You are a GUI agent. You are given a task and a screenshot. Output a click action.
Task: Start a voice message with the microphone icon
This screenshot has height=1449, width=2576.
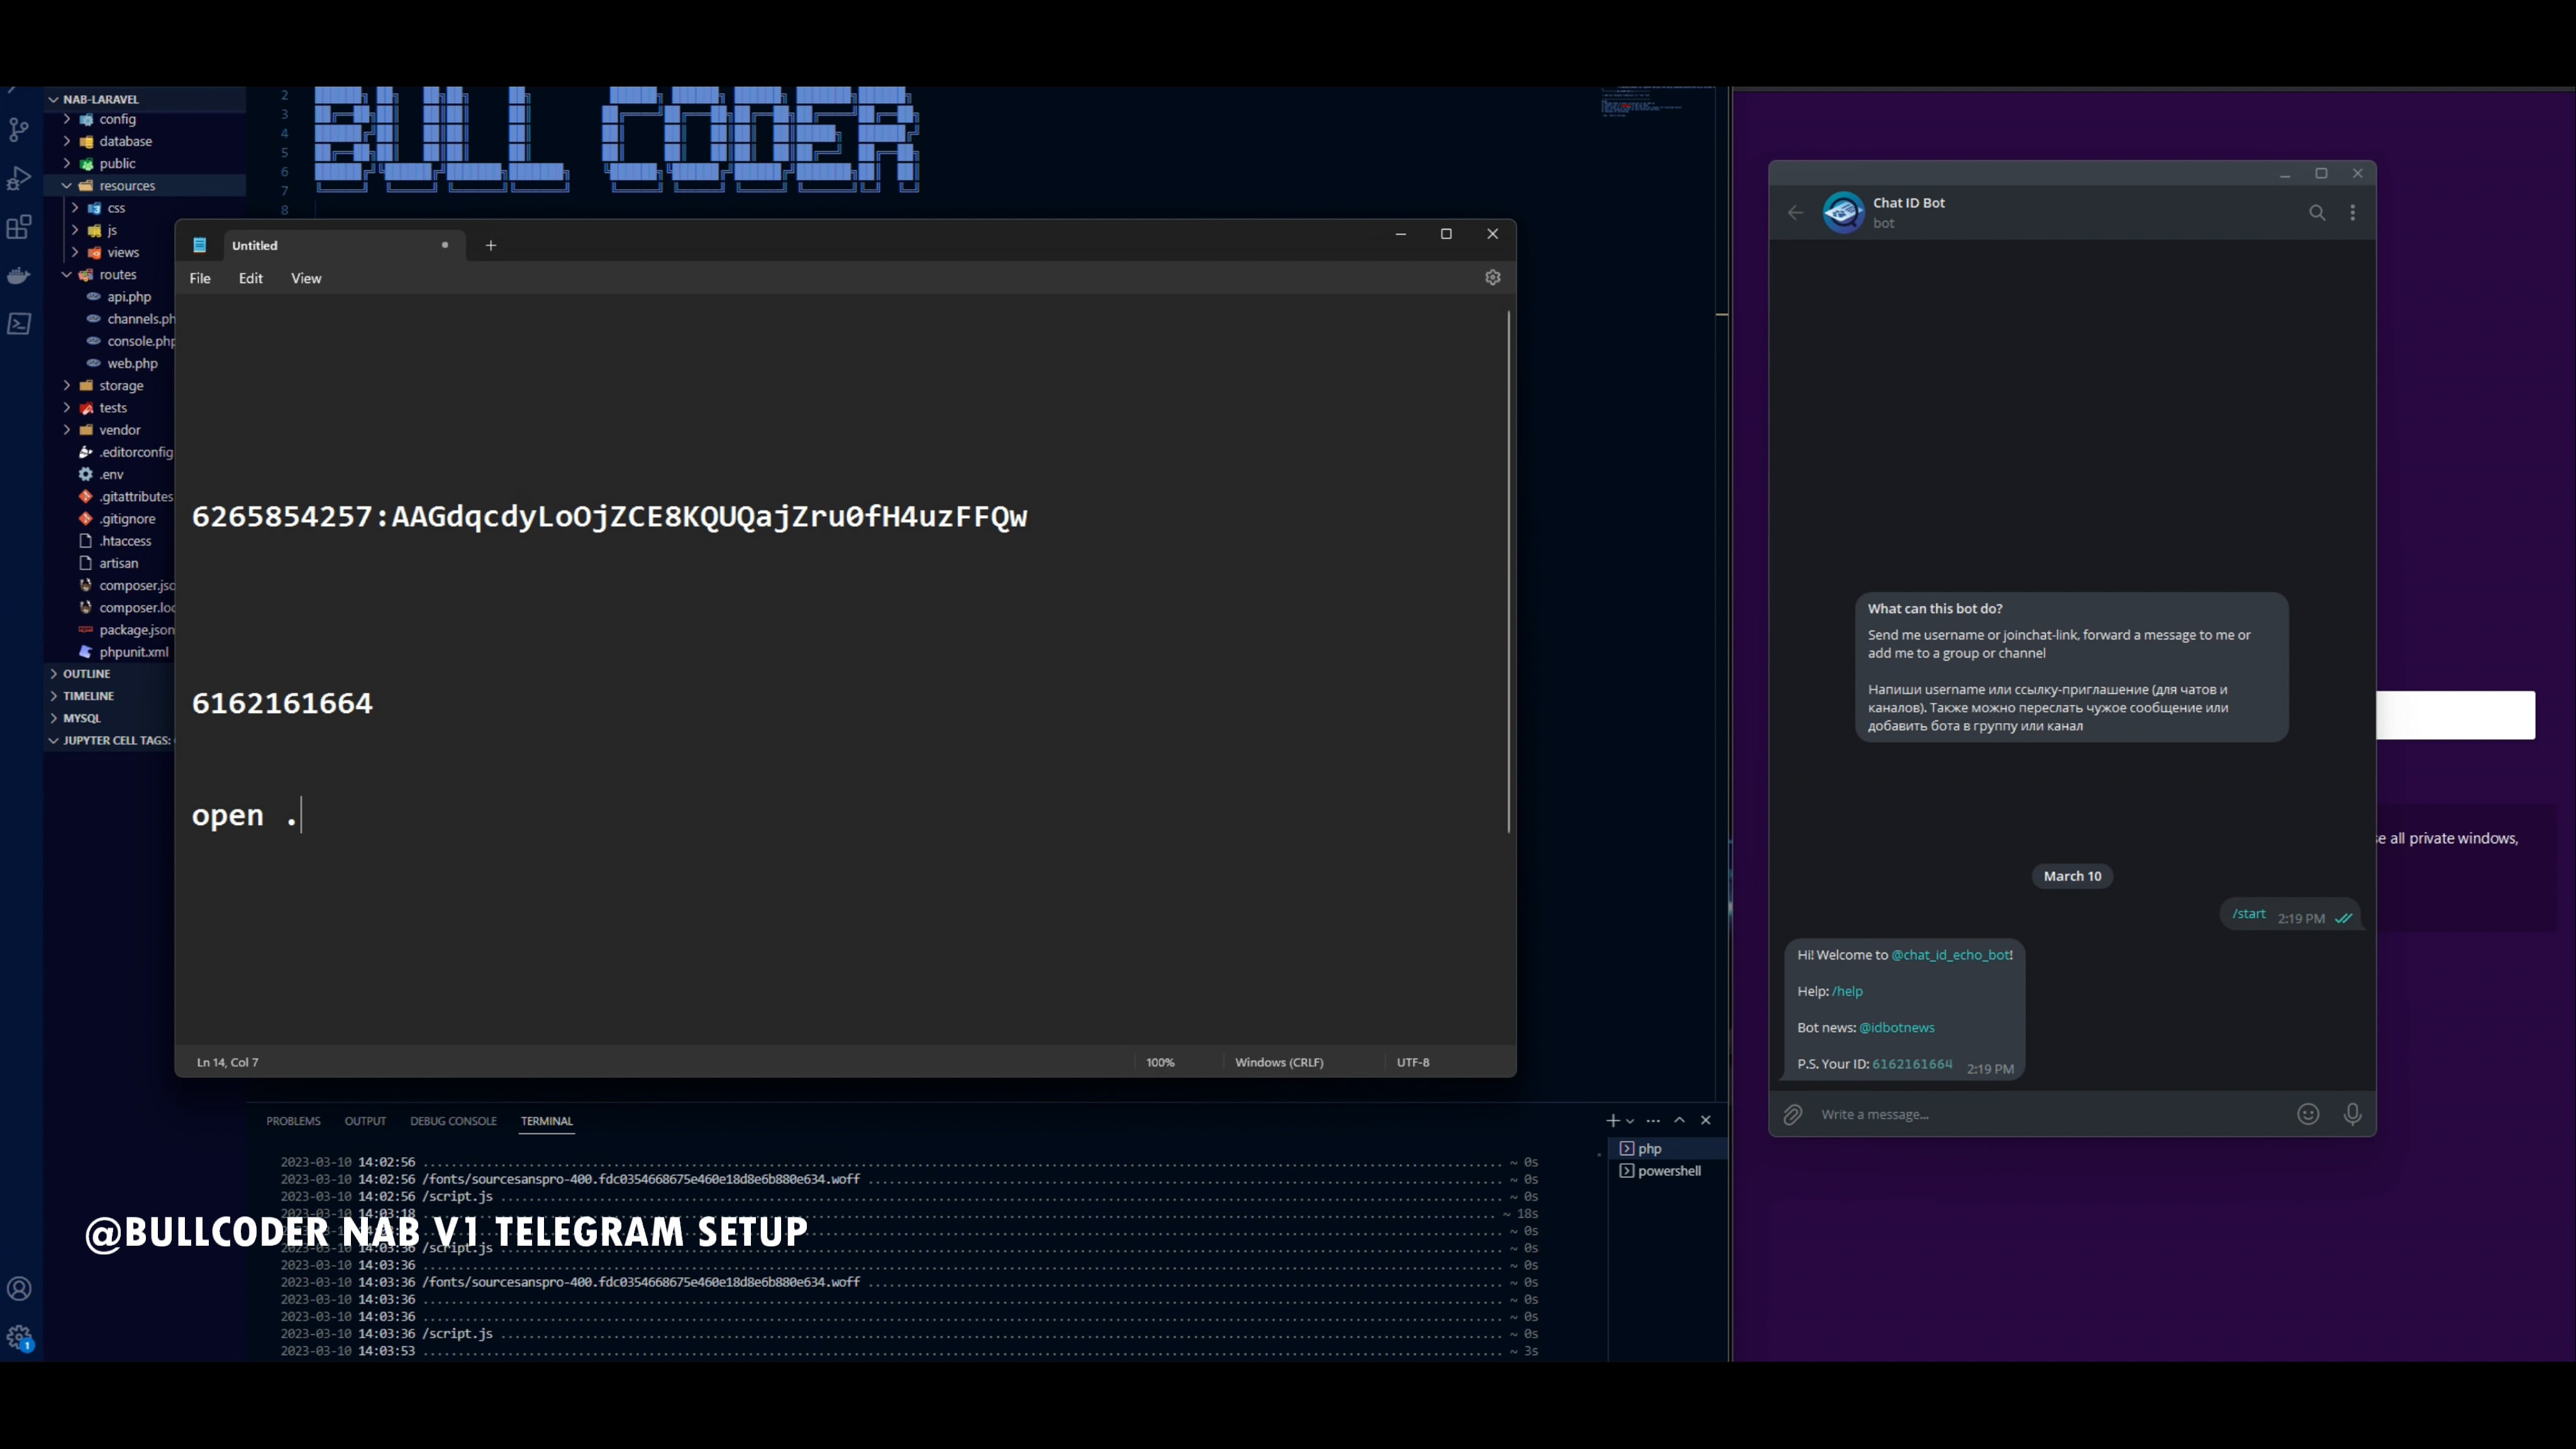click(2352, 1114)
